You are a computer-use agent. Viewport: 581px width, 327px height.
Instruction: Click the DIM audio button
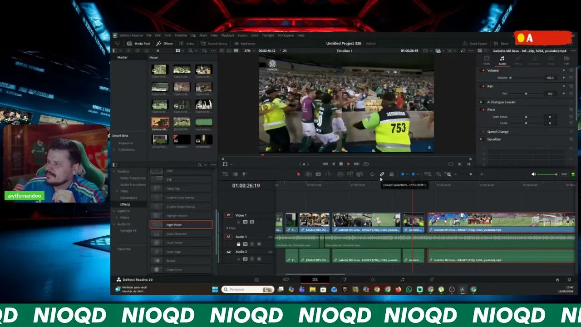point(564,174)
